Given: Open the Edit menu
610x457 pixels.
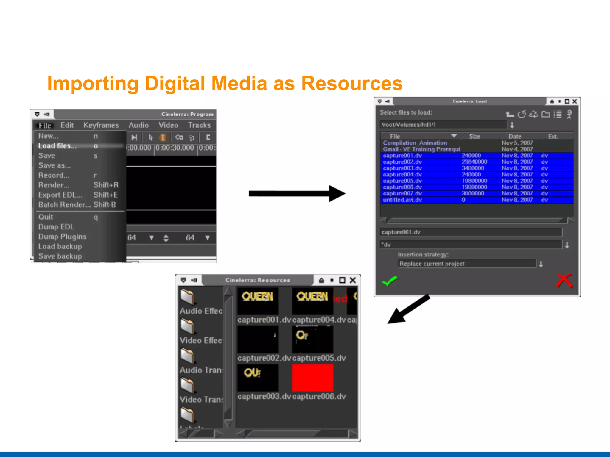Looking at the screenshot, I should 67,125.
